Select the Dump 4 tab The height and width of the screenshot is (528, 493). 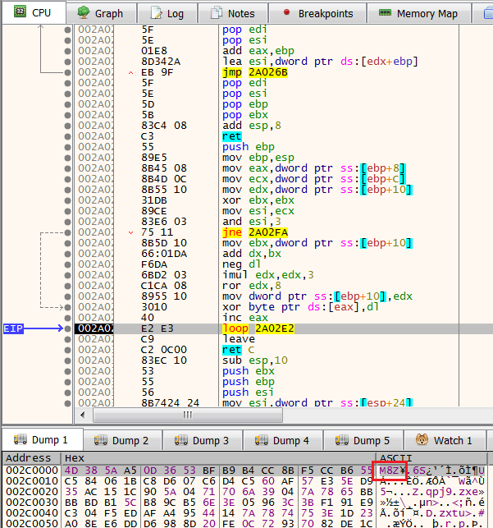tap(283, 440)
